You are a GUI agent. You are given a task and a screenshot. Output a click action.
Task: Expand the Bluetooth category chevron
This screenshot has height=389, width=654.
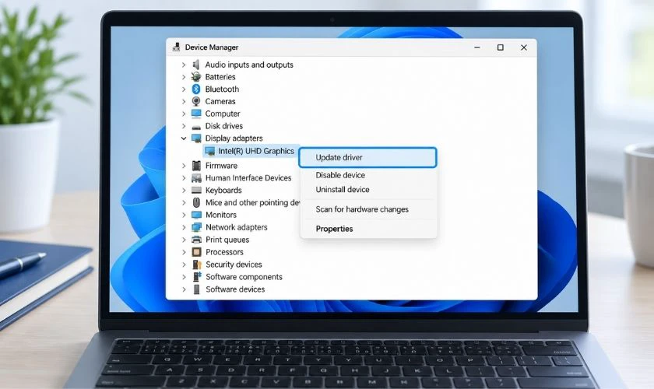point(184,89)
